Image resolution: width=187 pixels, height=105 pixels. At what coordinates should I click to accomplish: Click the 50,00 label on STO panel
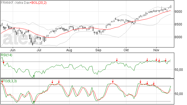(179, 94)
